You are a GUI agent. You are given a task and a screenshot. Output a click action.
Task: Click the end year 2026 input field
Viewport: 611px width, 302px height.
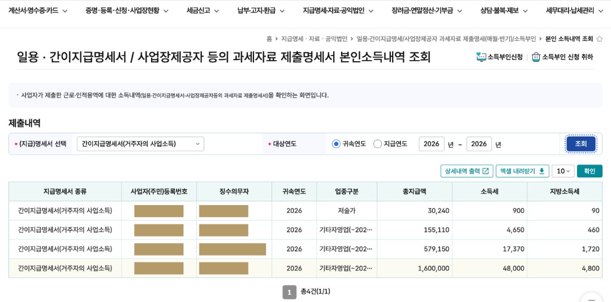(x=479, y=144)
